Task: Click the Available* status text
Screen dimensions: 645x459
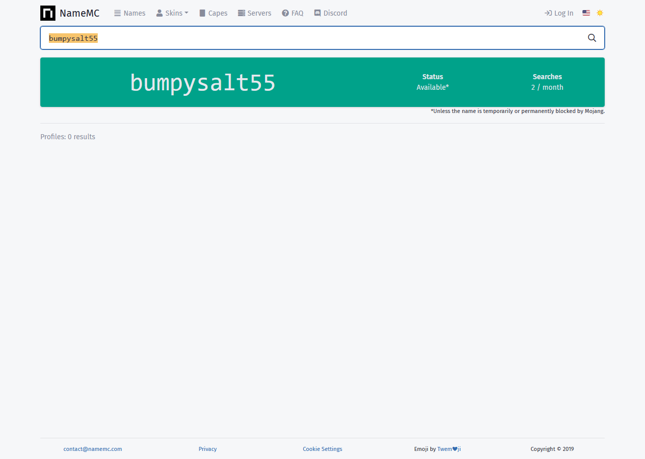Action: tap(433, 87)
